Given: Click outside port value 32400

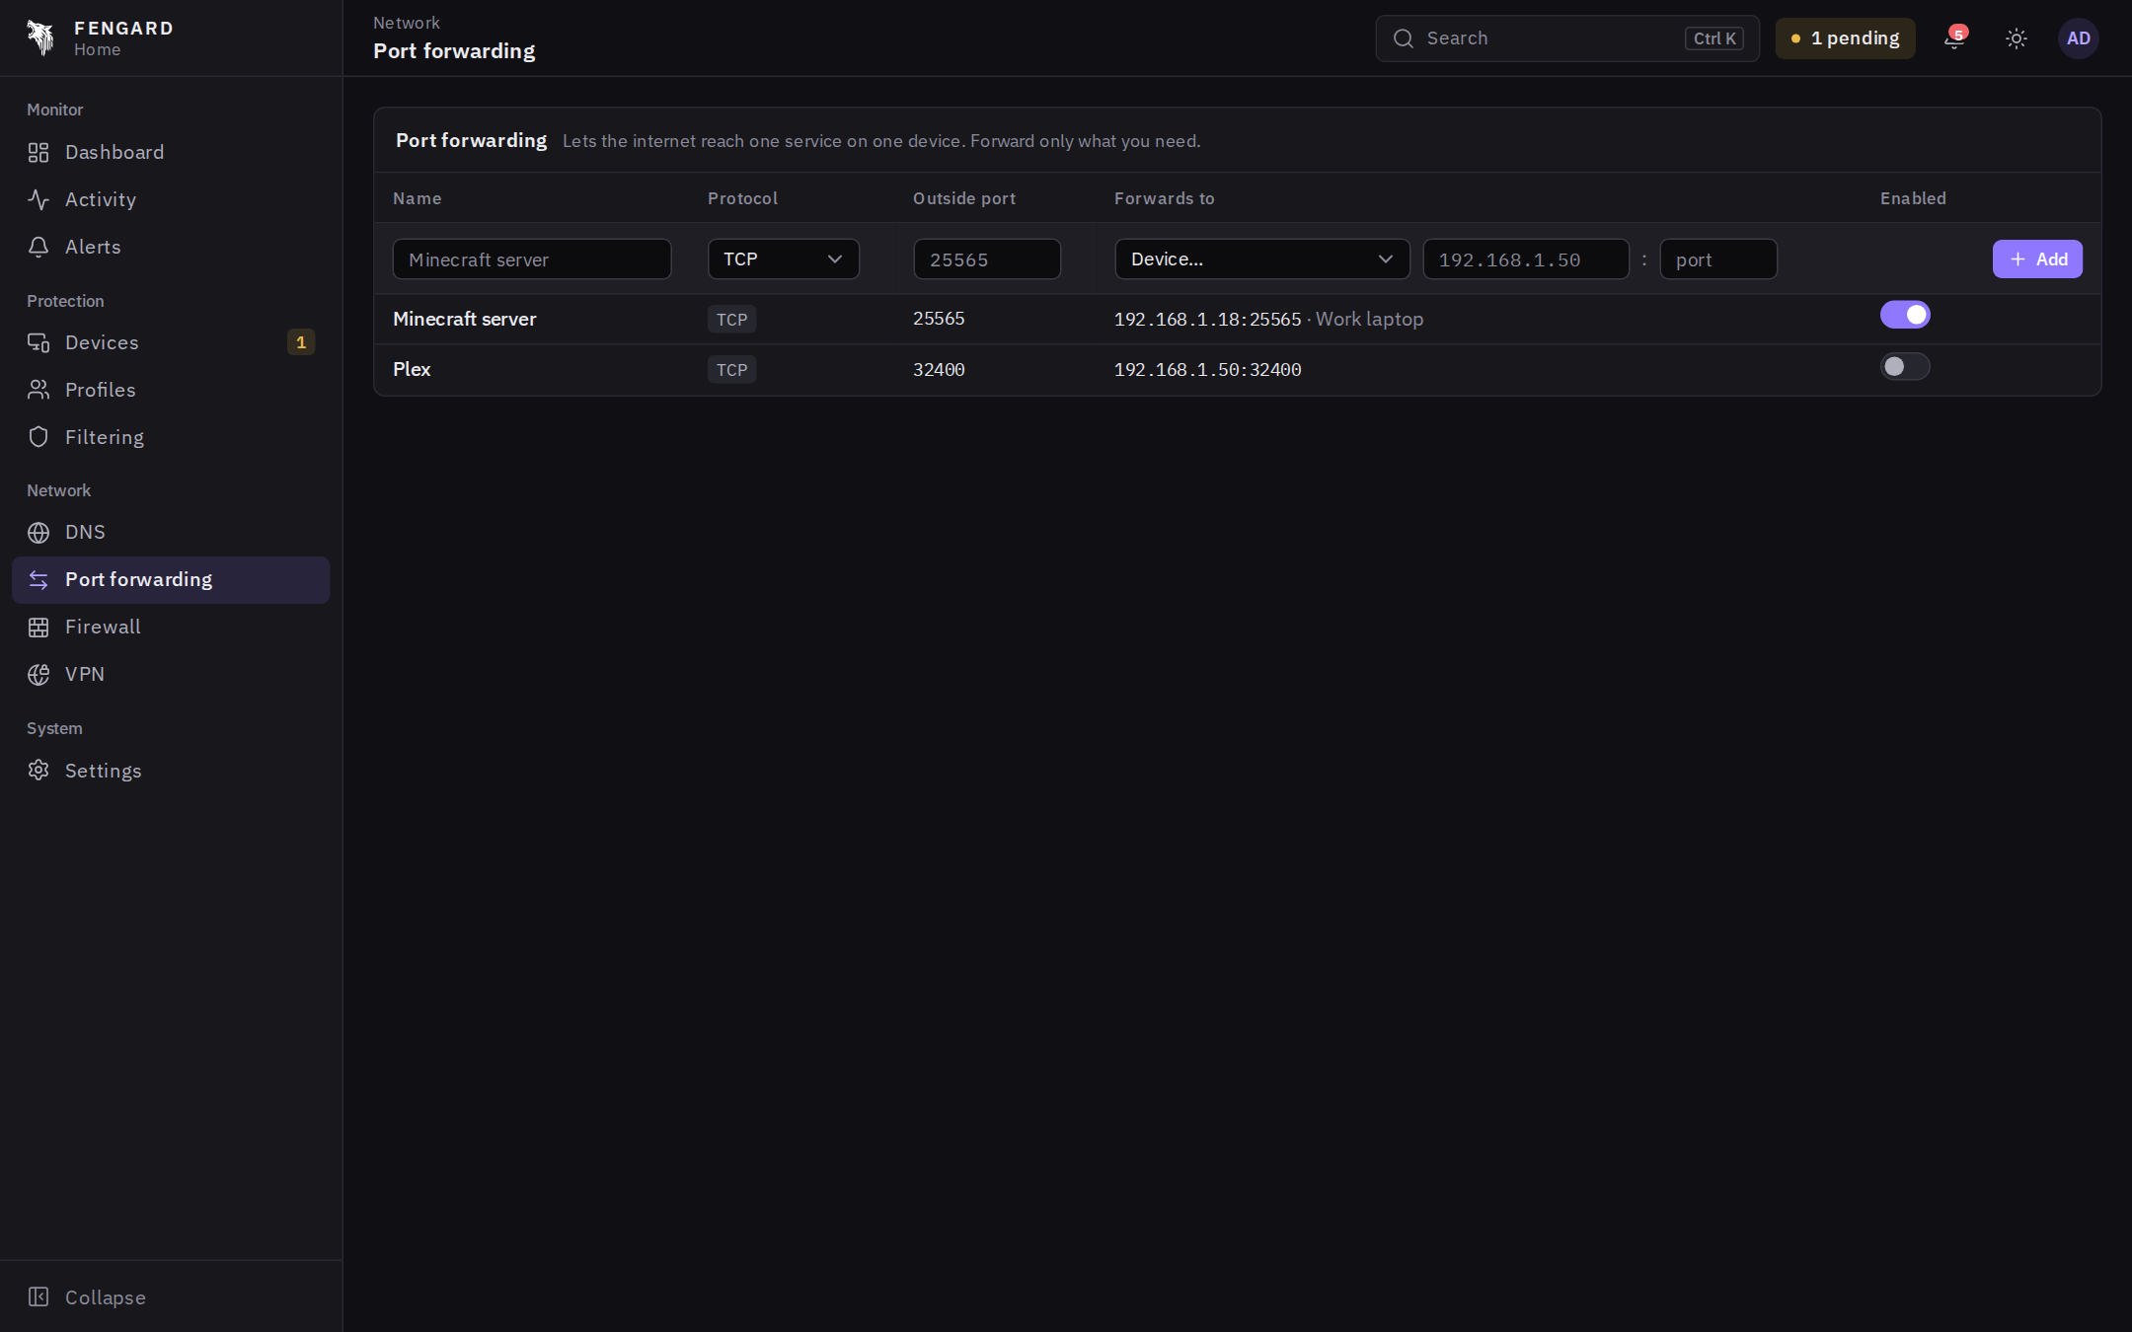Looking at the screenshot, I should tap(939, 369).
